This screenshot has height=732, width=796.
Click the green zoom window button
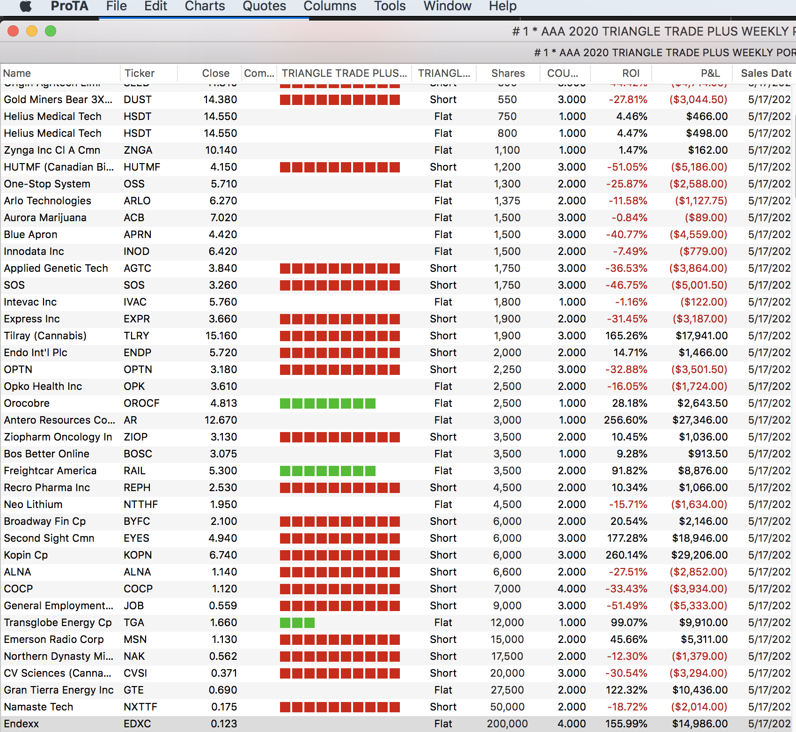(x=51, y=31)
